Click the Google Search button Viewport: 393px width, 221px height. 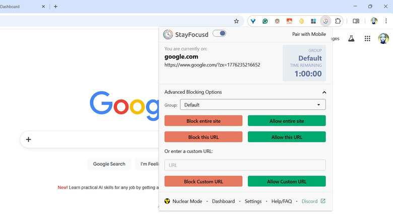[x=109, y=164]
